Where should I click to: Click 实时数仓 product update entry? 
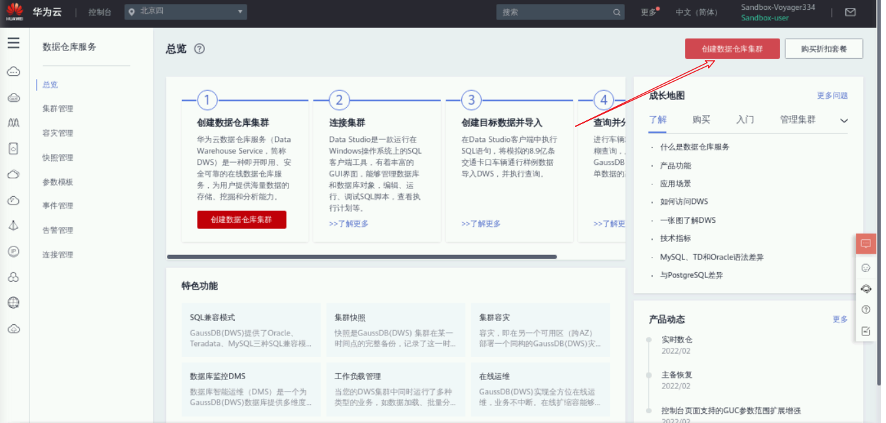677,340
